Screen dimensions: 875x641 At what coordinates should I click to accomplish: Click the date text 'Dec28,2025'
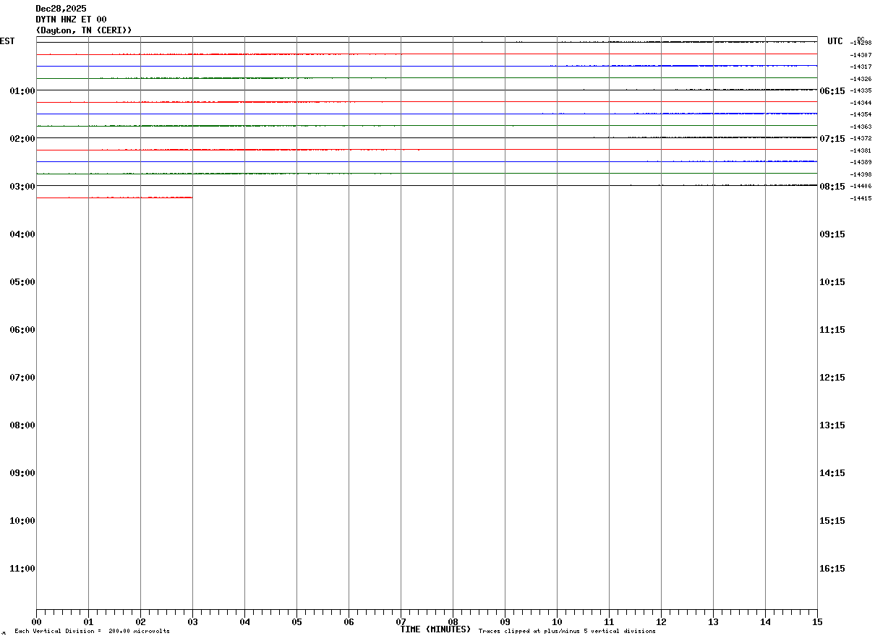point(61,9)
